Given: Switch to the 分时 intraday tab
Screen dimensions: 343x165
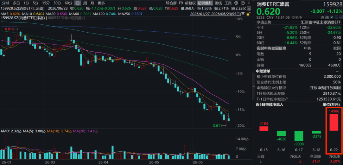Looking at the screenshot, I should point(6,3).
